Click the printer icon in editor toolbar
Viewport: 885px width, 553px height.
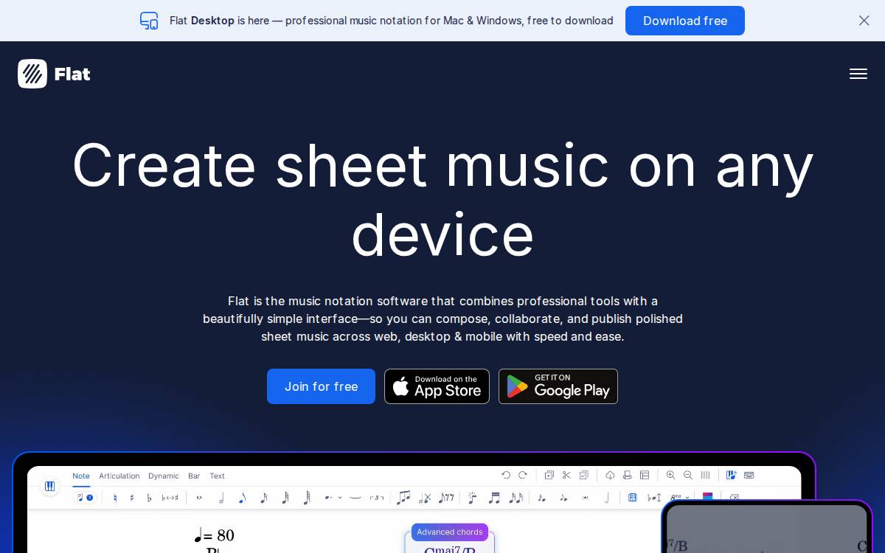click(627, 476)
